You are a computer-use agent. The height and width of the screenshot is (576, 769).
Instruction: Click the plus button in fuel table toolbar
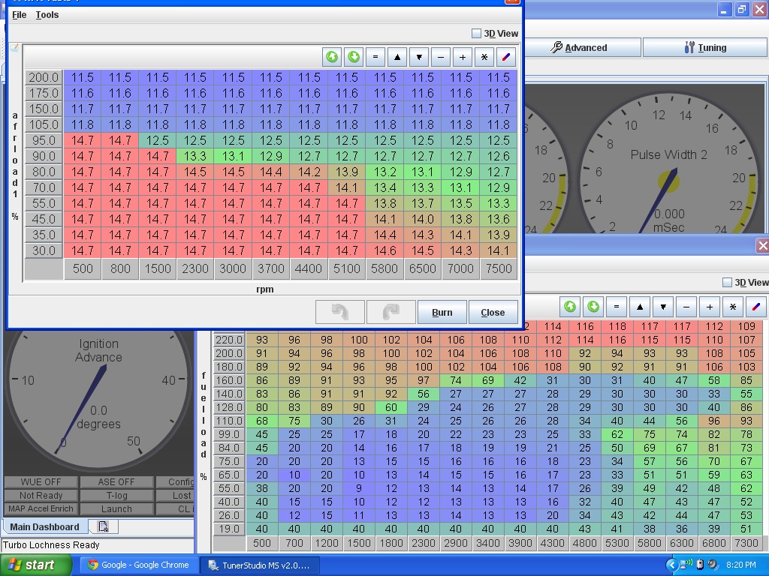coord(710,307)
